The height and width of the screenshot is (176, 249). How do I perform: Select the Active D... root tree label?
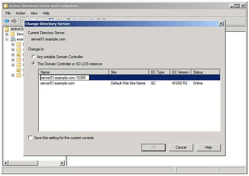pyautogui.click(x=17, y=29)
